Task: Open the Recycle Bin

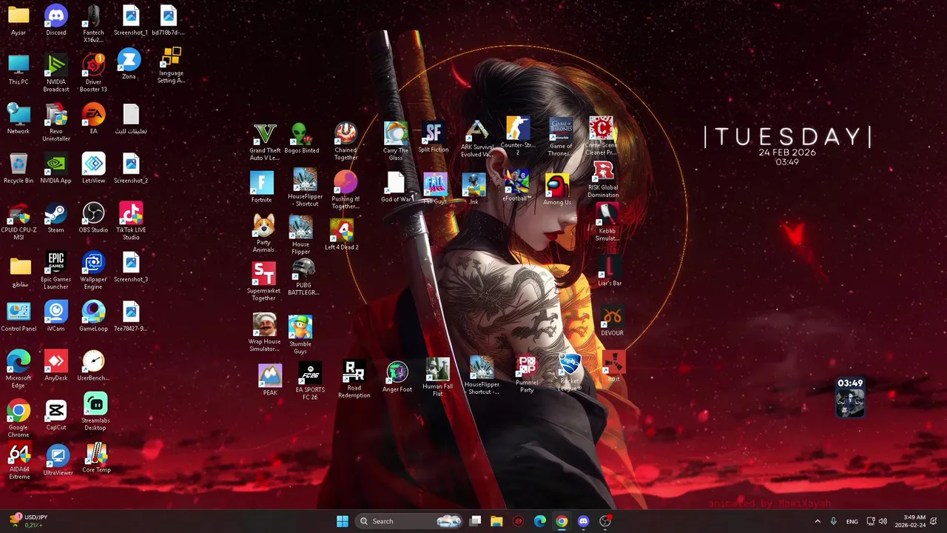Action: (18, 168)
